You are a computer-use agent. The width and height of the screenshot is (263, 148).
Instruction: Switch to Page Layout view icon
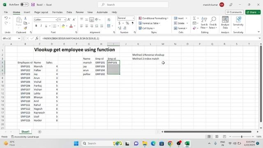point(217,136)
